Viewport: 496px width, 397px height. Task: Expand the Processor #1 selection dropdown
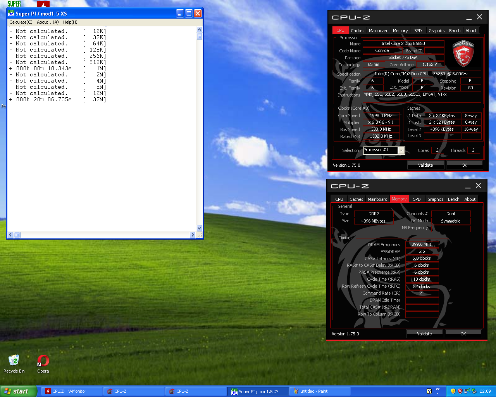click(x=401, y=150)
